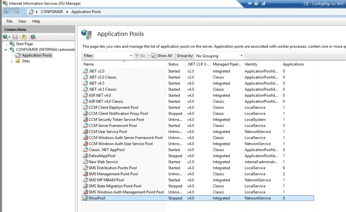Expand the Sites tree node
Viewport: 346px width, 212px height.
pos(12,61)
